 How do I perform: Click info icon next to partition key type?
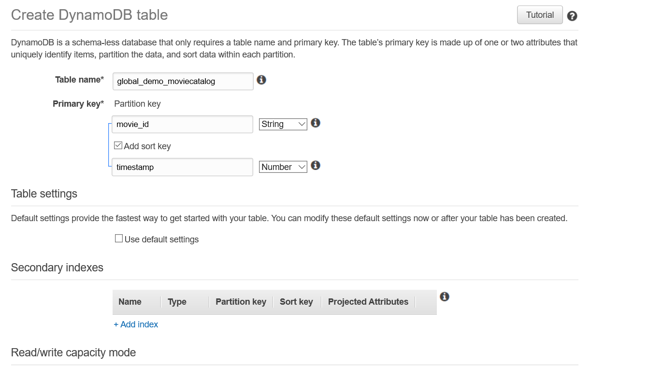[x=316, y=123]
